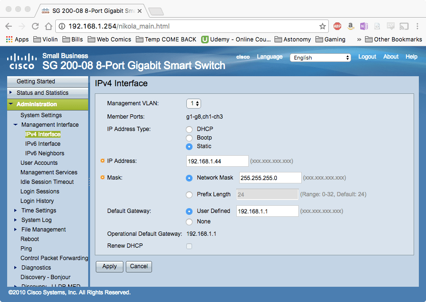Open Idle Session Timeout page

click(x=47, y=181)
